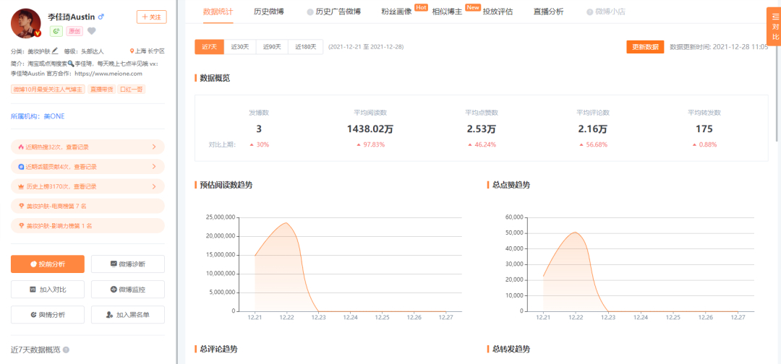Click the Hot badge on 粉丝画像
Image resolution: width=781 pixels, height=364 pixels.
point(422,7)
